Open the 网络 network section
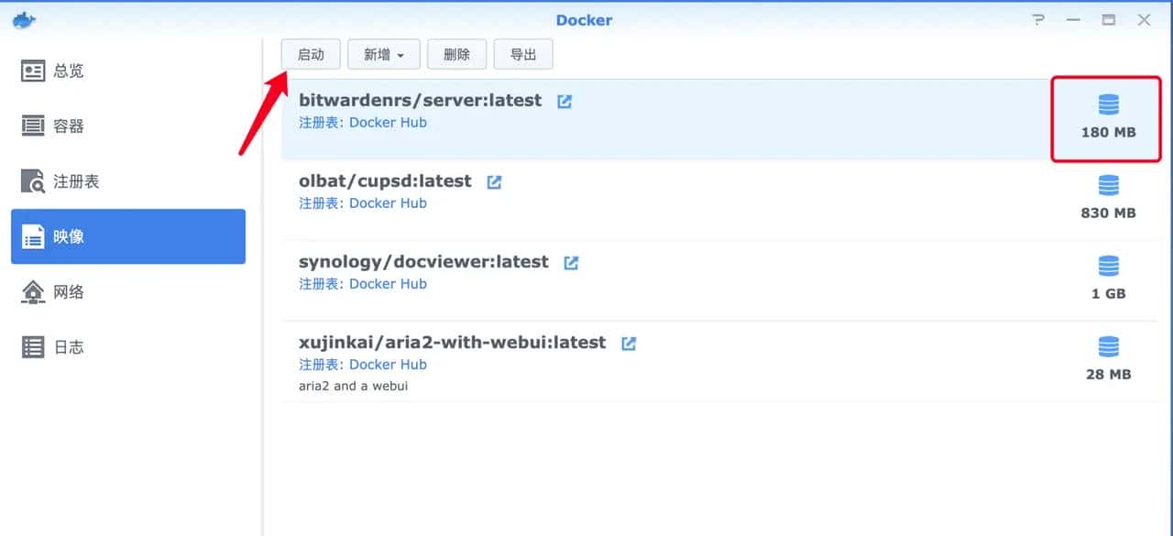1173x536 pixels. pos(128,291)
